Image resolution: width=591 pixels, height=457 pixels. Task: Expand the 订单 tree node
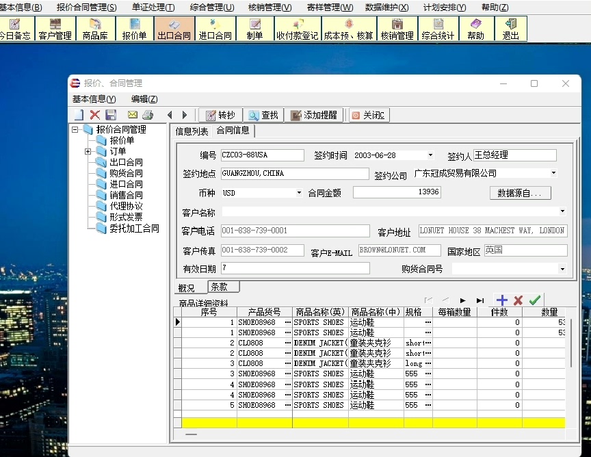tap(88, 151)
